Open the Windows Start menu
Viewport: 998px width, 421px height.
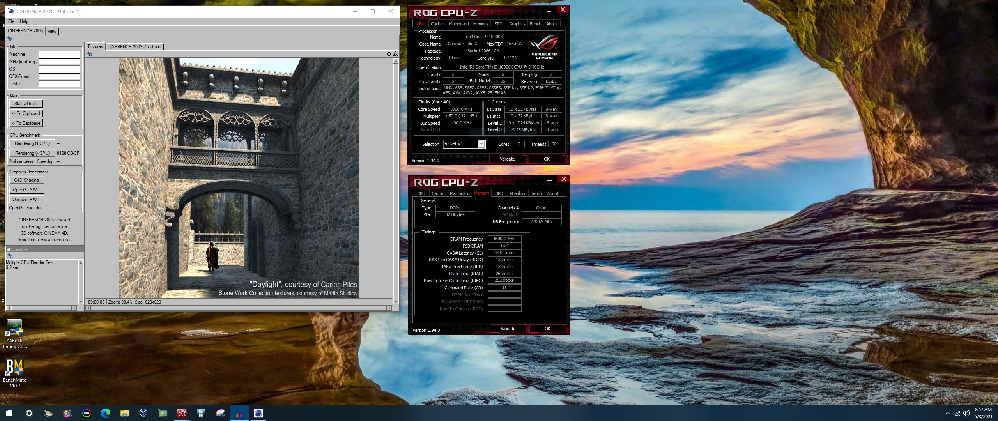pos(9,413)
